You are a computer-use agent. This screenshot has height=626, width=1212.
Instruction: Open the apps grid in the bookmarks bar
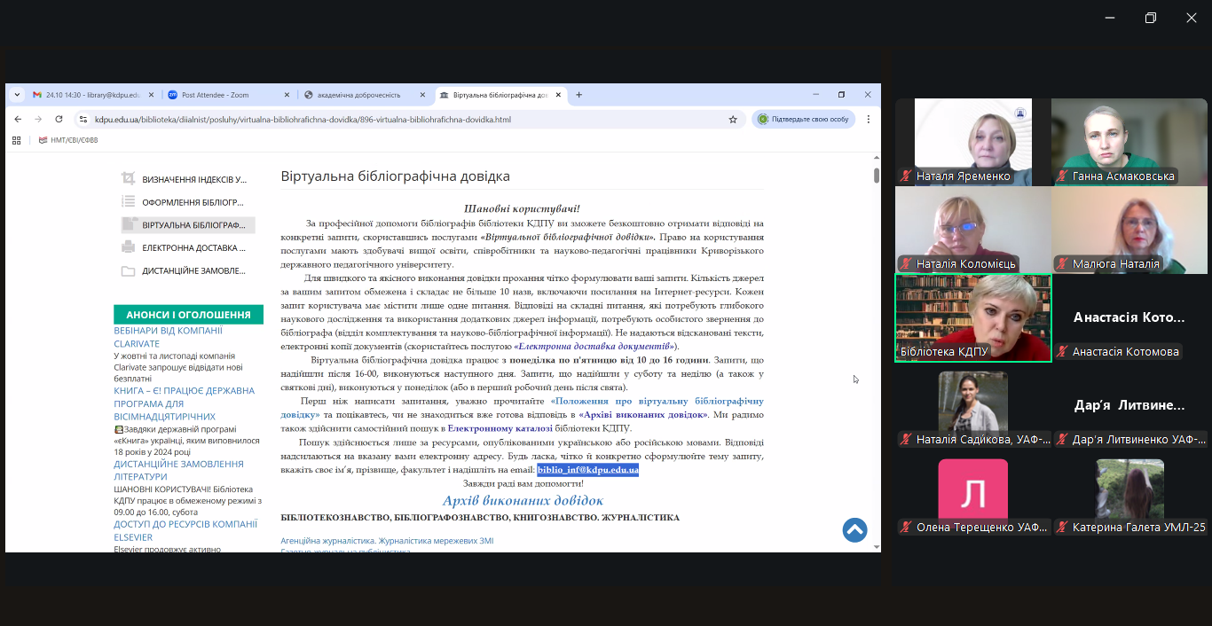point(17,140)
